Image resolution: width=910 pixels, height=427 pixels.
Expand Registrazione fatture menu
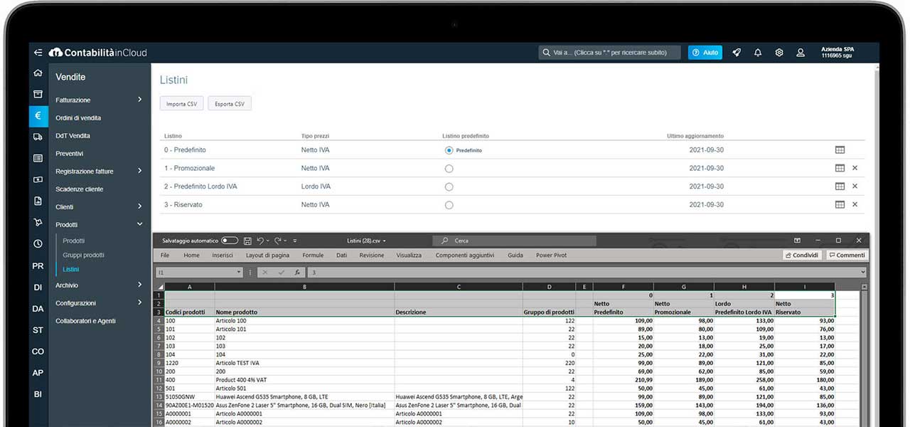139,171
